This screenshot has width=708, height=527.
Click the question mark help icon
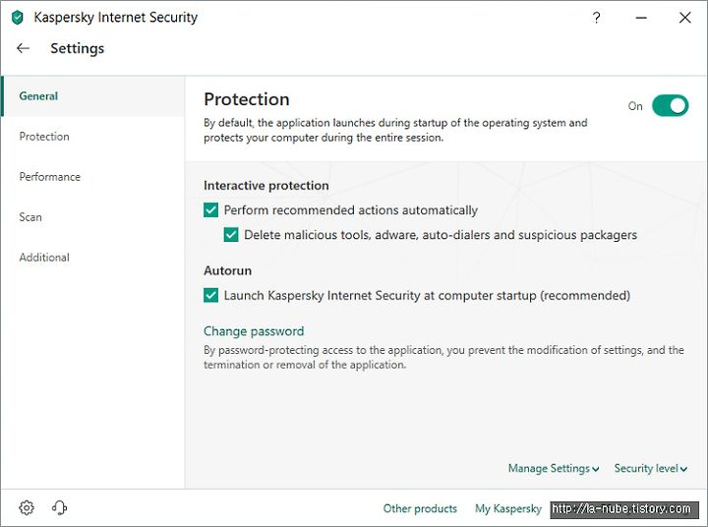[x=597, y=18]
